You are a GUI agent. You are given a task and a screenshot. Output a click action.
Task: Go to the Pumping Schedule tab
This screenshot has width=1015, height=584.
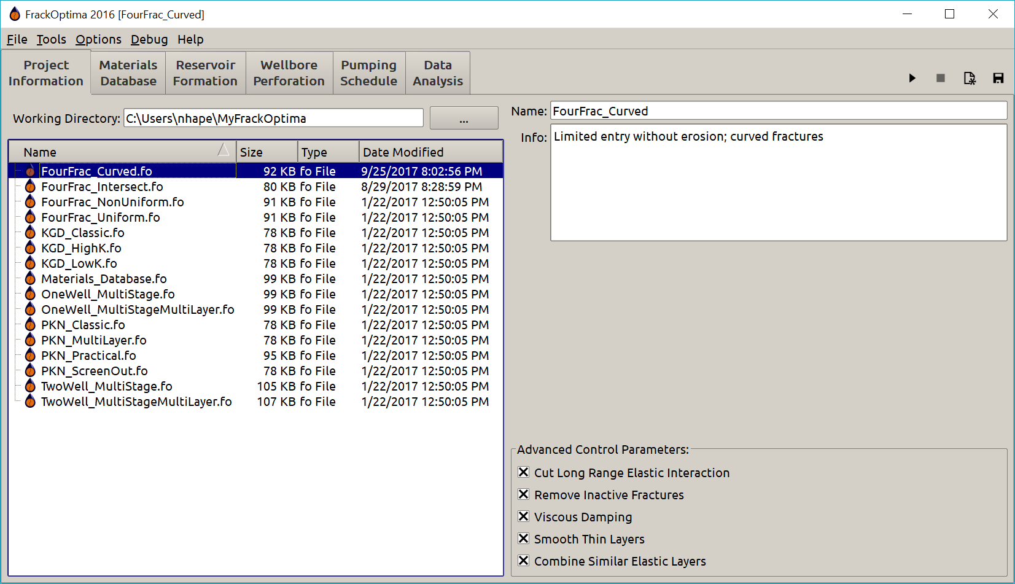point(369,73)
